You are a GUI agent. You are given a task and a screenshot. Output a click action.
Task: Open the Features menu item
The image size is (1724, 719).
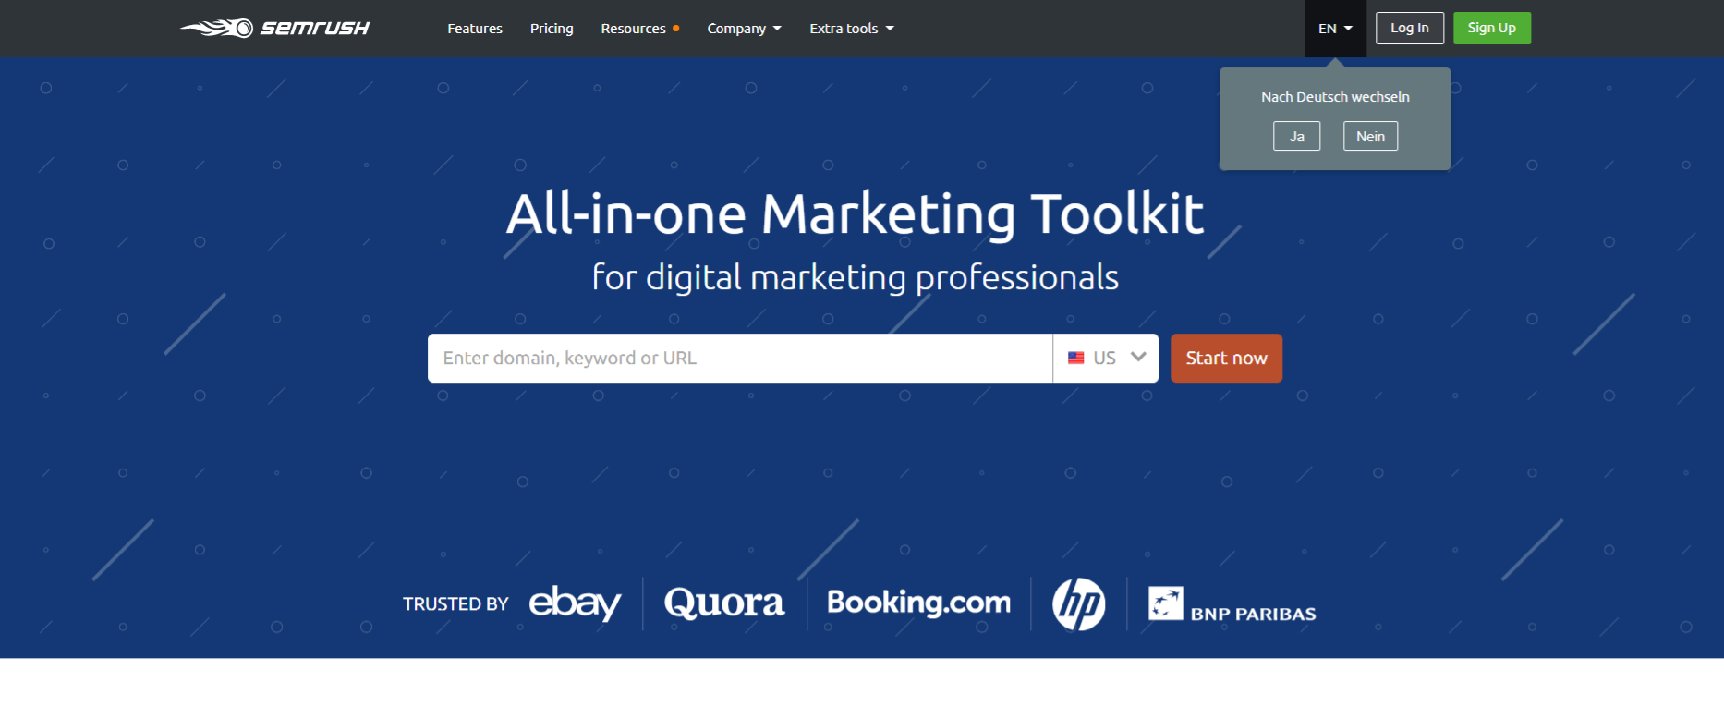pyautogui.click(x=475, y=29)
